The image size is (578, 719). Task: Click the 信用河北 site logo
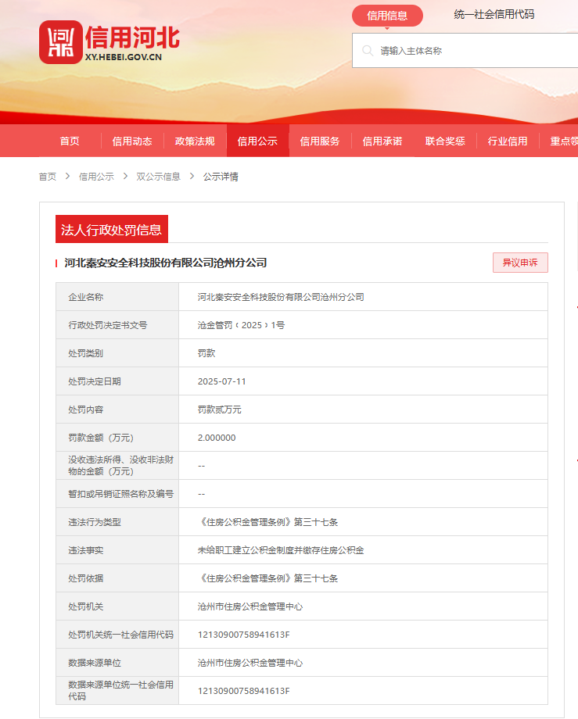point(109,41)
